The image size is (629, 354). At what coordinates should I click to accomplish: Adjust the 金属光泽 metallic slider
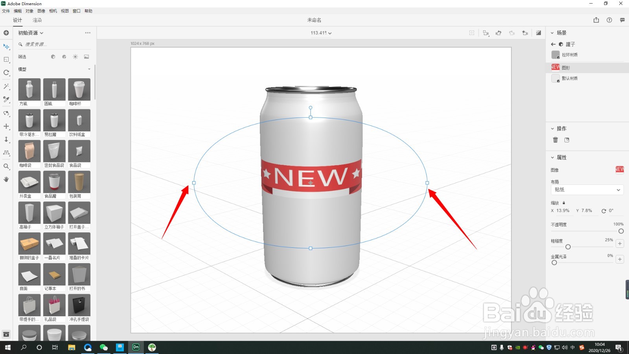pos(554,263)
